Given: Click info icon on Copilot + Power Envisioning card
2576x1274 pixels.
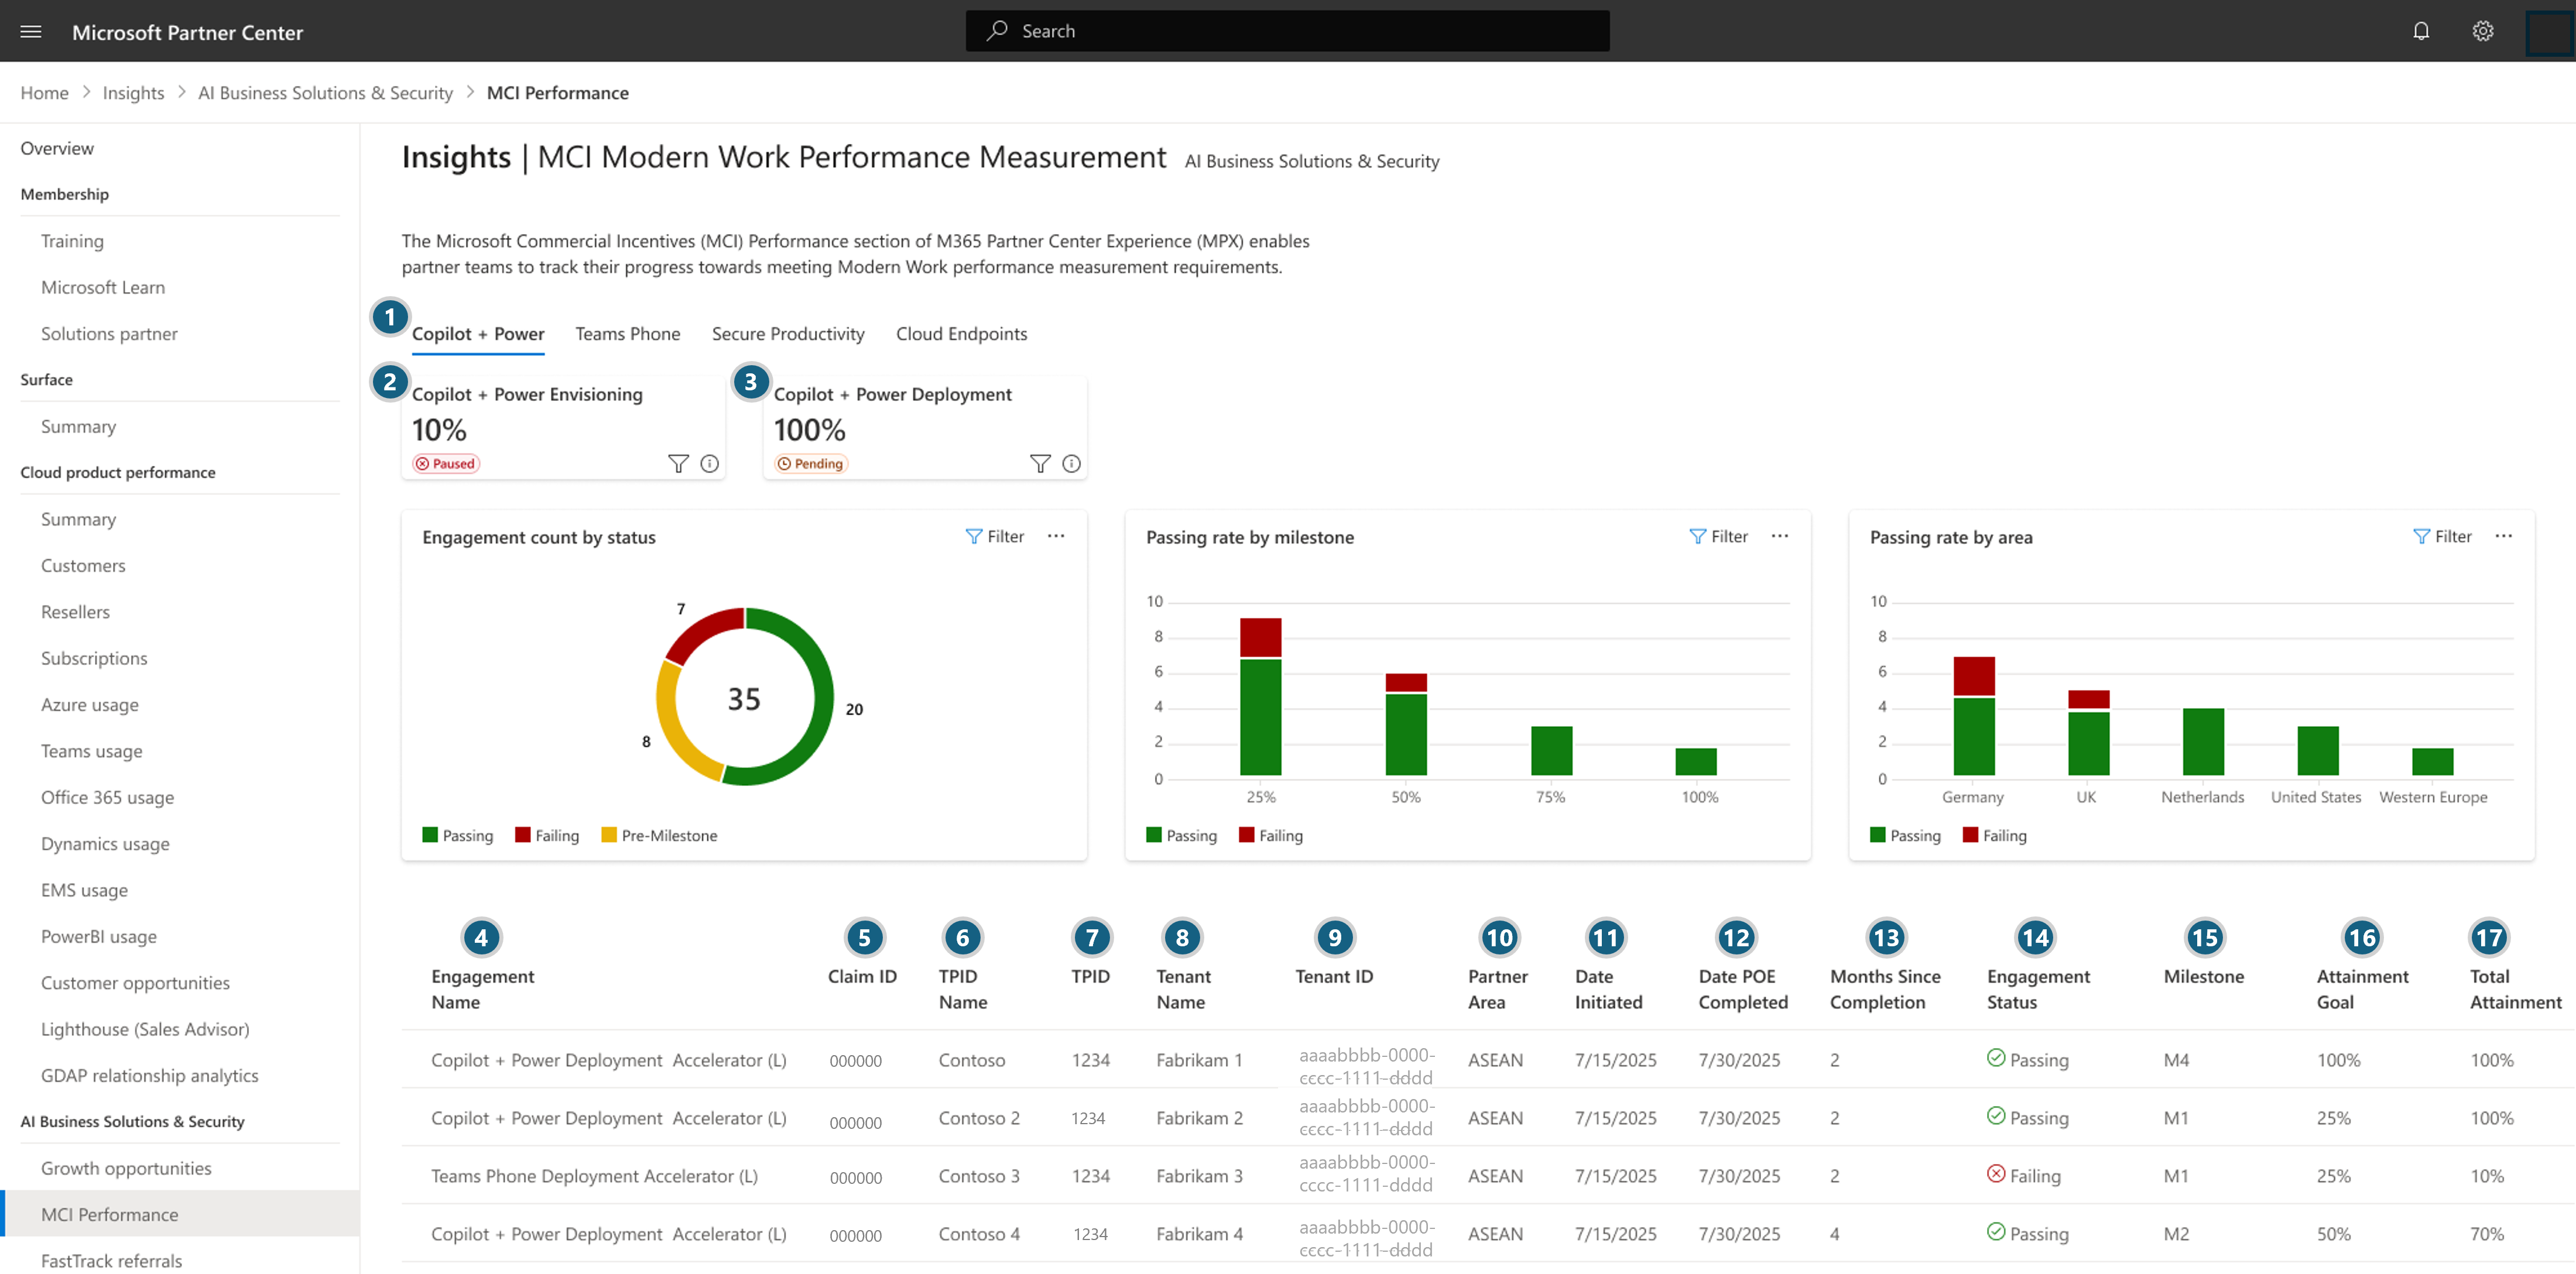Looking at the screenshot, I should 709,463.
